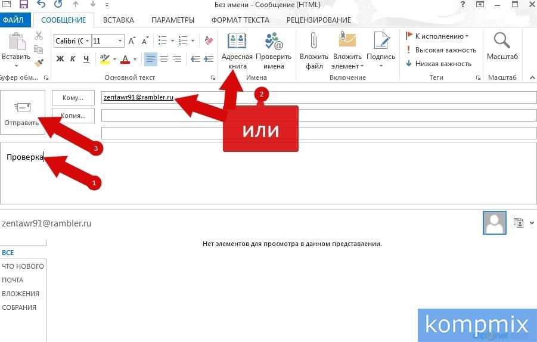This screenshot has width=537, height=342.
Task: Click the subject line field
Action: coord(319,133)
